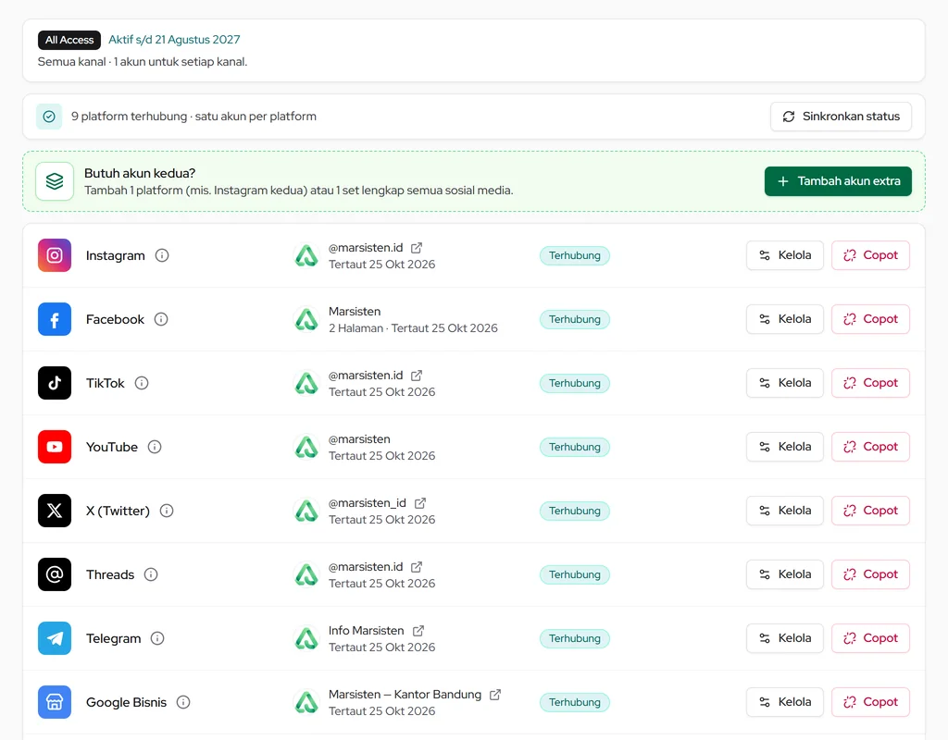Open TikTok @marsisten.id external link icon
This screenshot has width=948, height=740.
[417, 376]
